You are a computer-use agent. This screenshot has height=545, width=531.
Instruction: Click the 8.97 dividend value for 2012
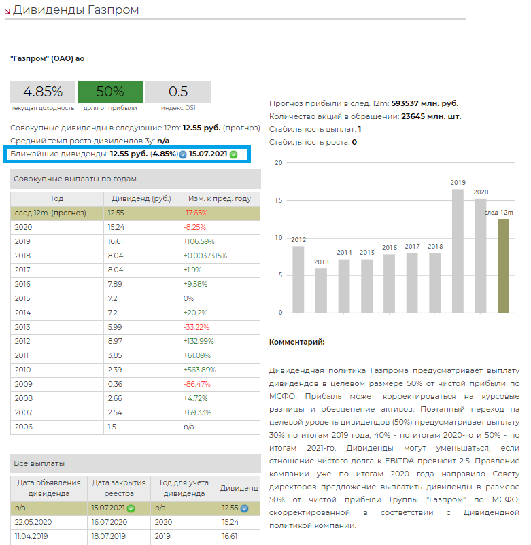(115, 341)
